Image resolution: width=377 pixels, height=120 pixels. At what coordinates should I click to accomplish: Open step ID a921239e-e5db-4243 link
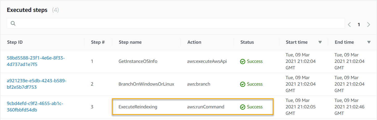[37, 84]
